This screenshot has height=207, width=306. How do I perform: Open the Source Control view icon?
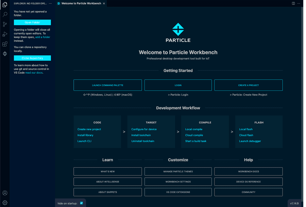point(5,24)
